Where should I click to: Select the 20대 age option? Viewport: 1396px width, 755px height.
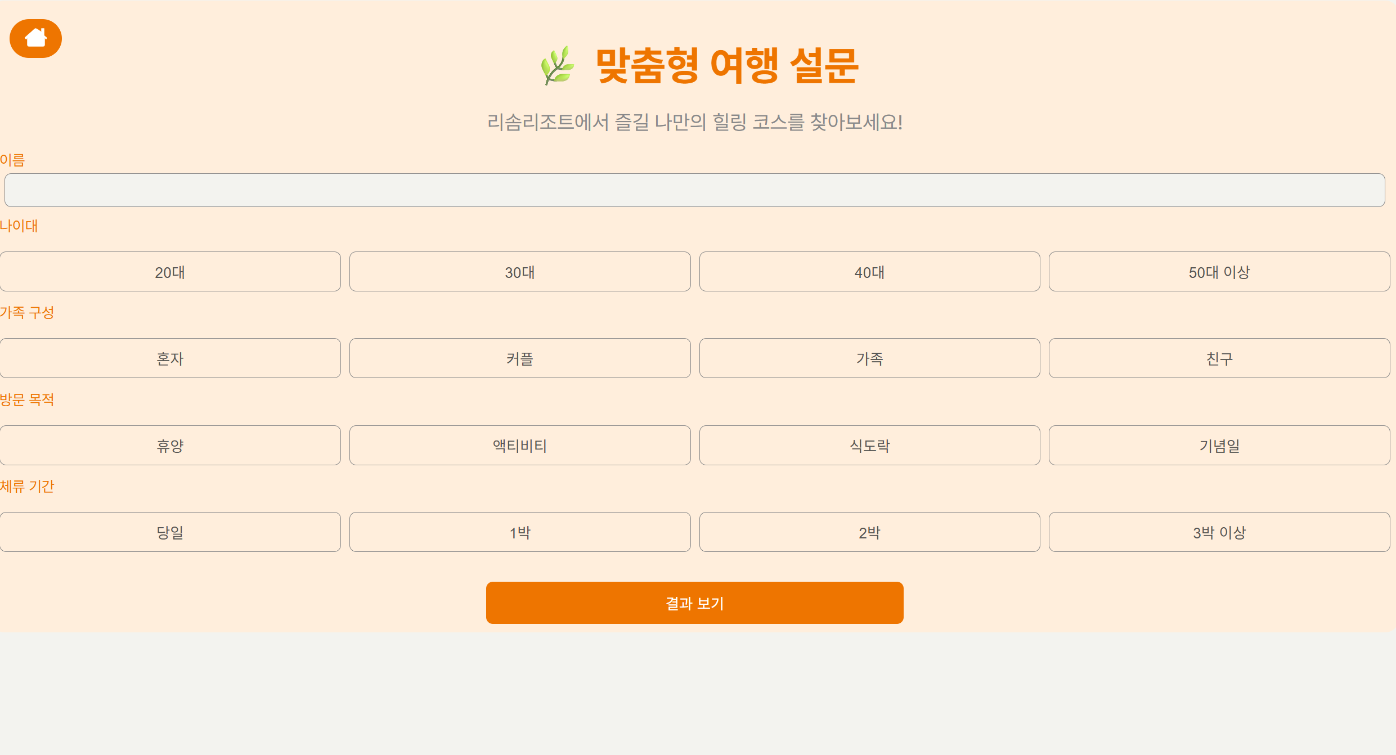(x=170, y=272)
